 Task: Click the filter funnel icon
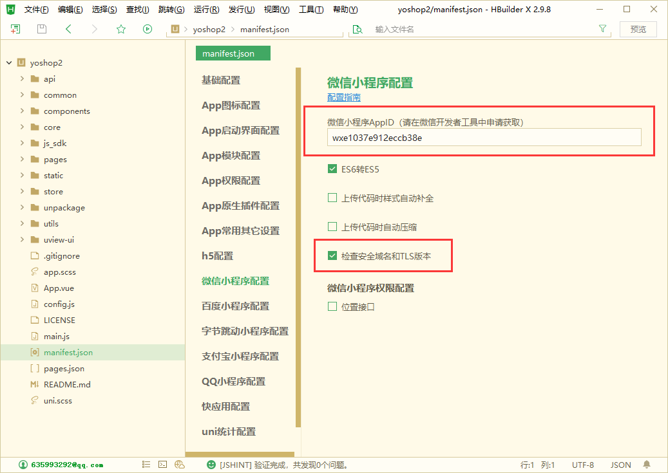[602, 28]
